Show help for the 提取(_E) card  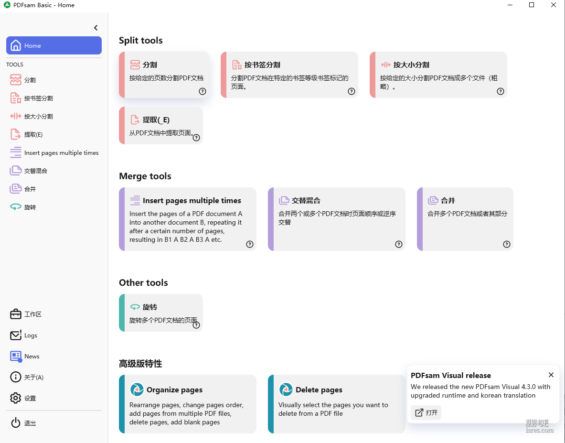(x=196, y=138)
